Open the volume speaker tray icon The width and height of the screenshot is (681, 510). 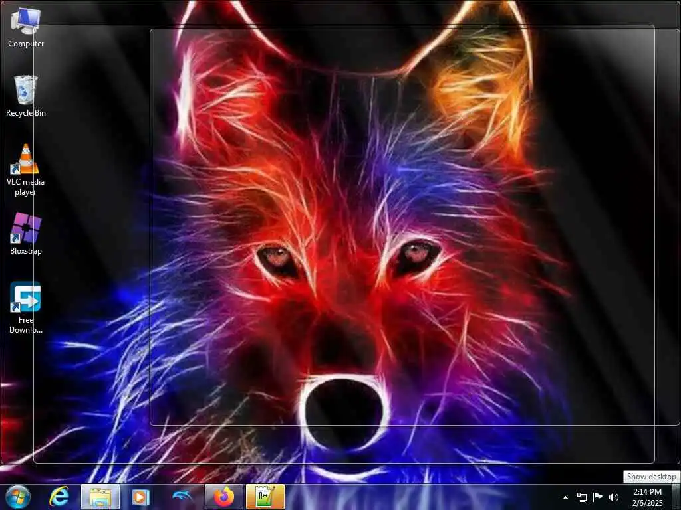tap(614, 497)
